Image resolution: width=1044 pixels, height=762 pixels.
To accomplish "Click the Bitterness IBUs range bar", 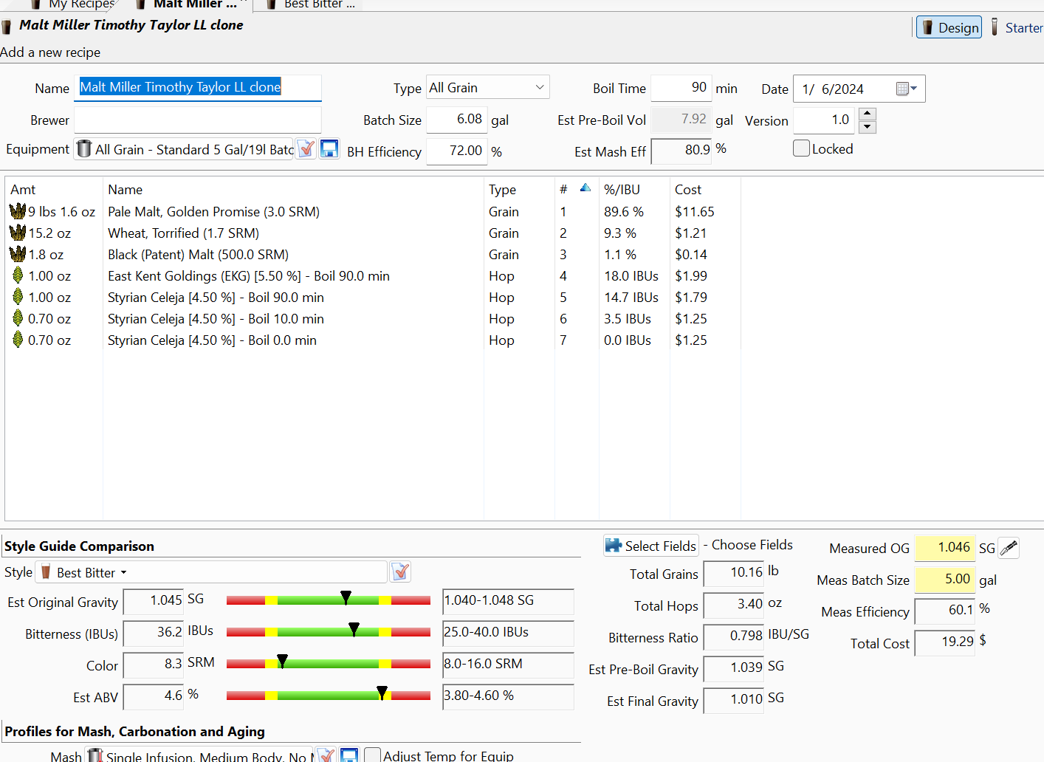I will pyautogui.click(x=329, y=632).
